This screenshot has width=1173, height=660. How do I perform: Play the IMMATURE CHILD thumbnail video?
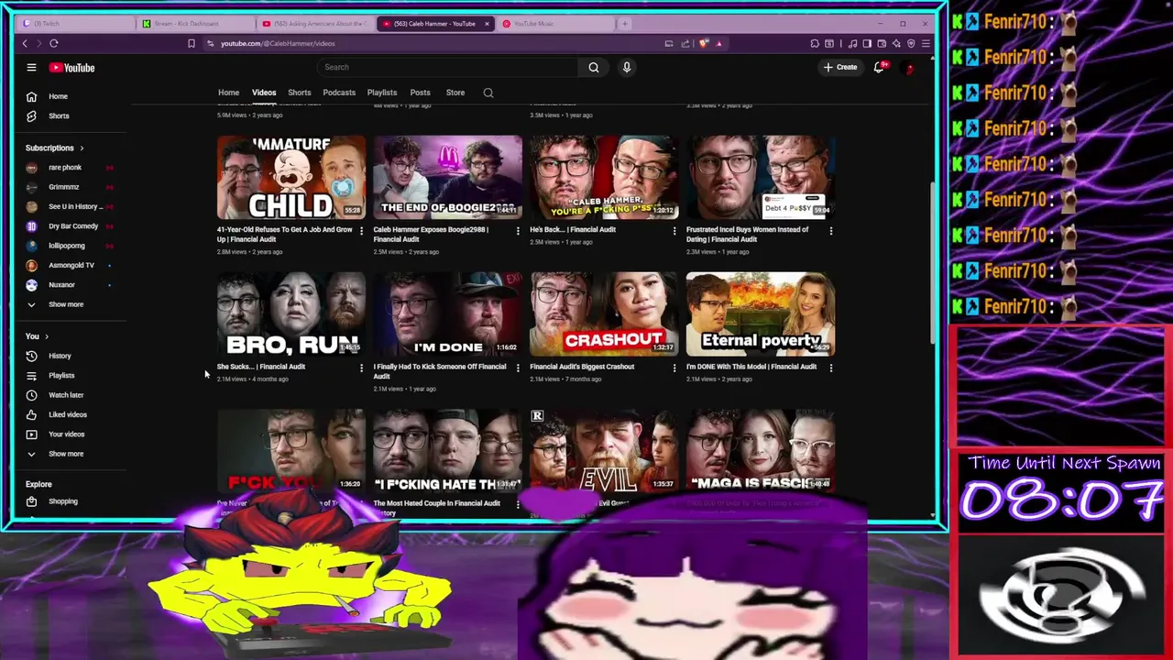[x=291, y=178]
